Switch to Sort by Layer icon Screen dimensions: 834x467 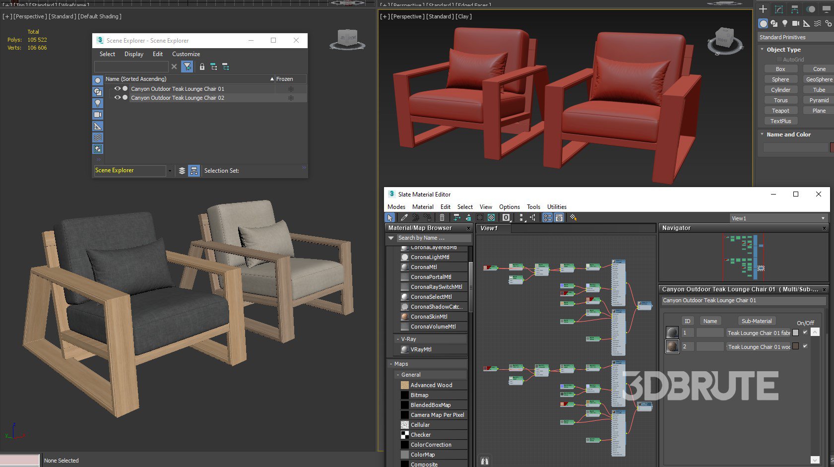(182, 171)
